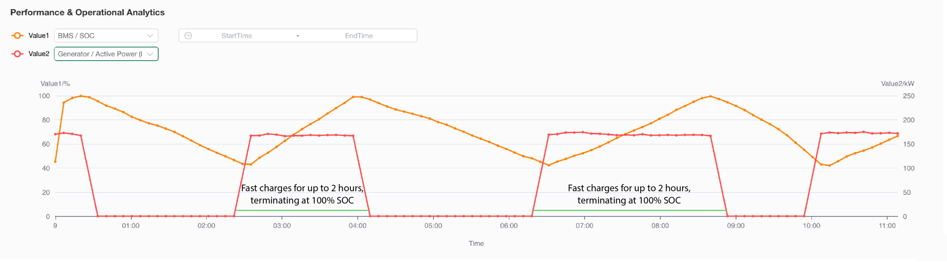
Task: Click the 07:00 time axis label
Action: pyautogui.click(x=584, y=226)
